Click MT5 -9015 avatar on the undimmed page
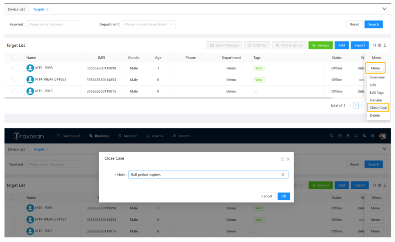 point(30,91)
